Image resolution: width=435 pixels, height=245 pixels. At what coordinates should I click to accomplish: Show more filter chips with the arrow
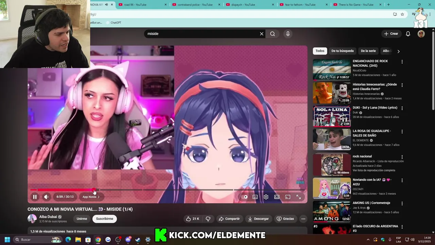(398, 51)
